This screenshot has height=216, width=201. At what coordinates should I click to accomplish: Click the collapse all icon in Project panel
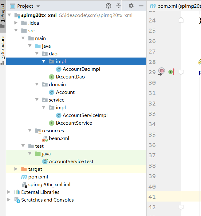tap(118, 6)
